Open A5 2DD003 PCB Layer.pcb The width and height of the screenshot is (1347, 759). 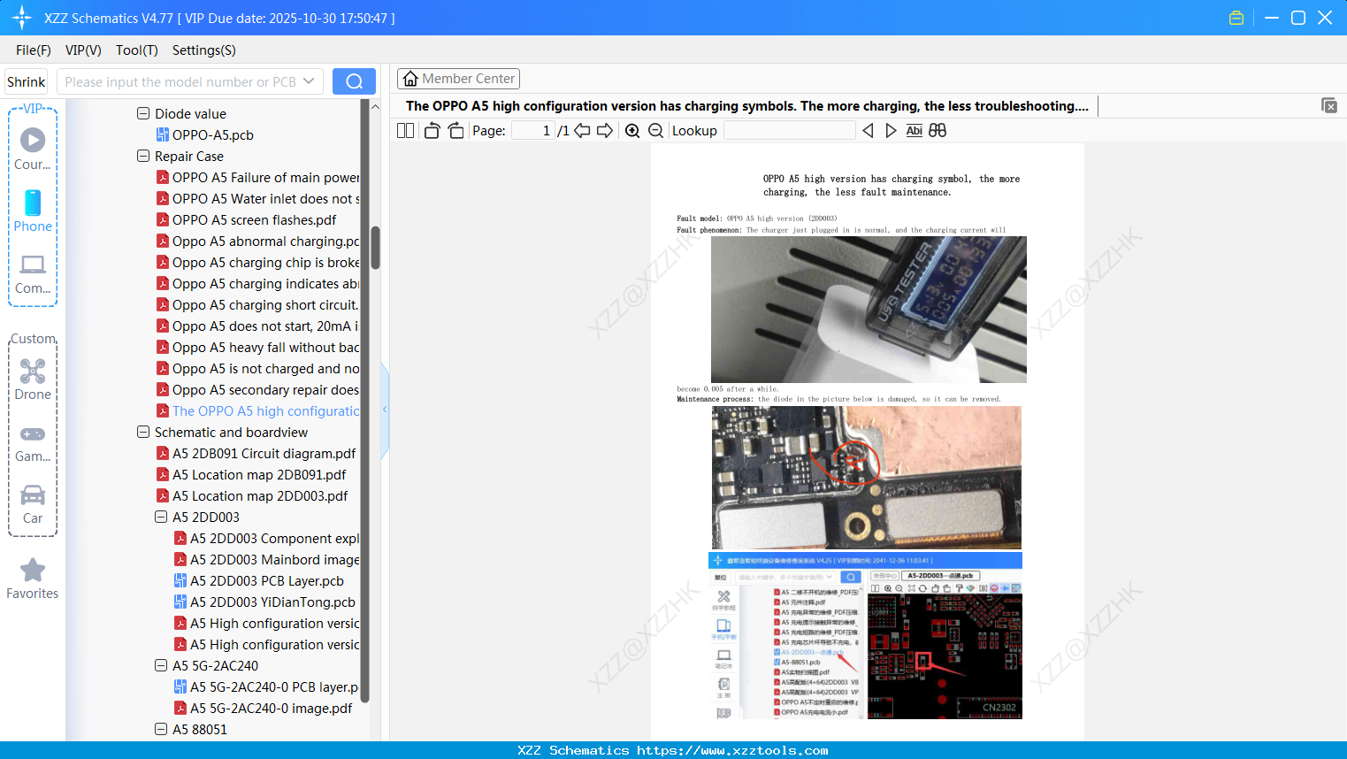267,581
